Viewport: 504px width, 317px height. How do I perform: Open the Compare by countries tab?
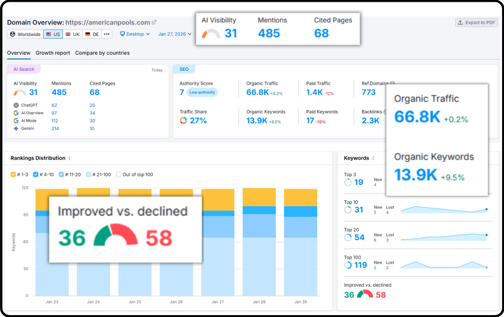coord(102,53)
